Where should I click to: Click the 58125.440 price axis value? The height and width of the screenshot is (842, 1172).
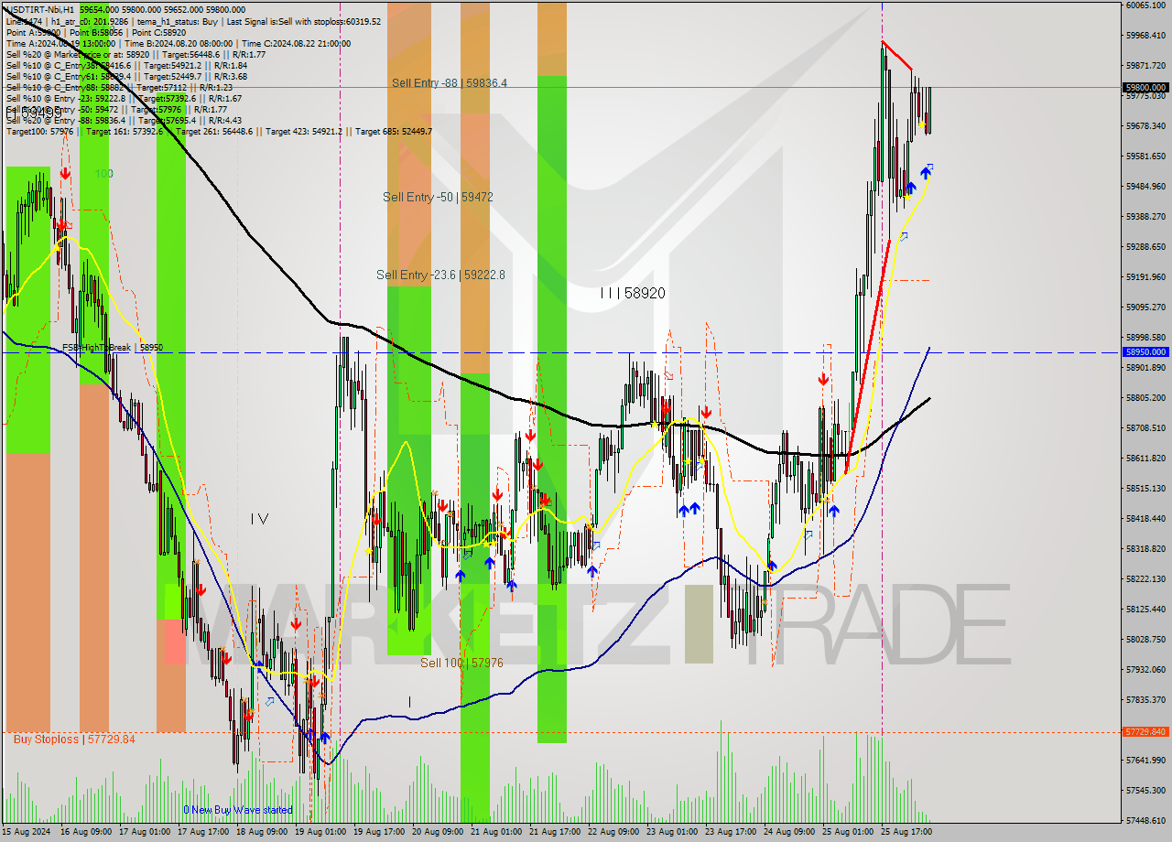[1145, 610]
